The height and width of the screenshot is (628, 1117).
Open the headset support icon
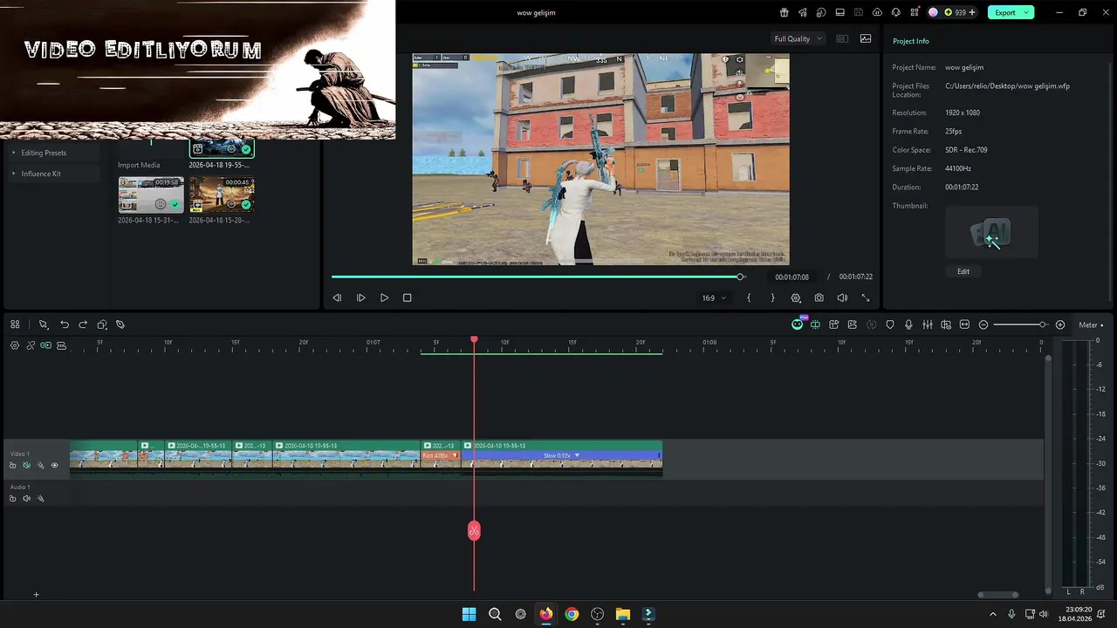[896, 12]
